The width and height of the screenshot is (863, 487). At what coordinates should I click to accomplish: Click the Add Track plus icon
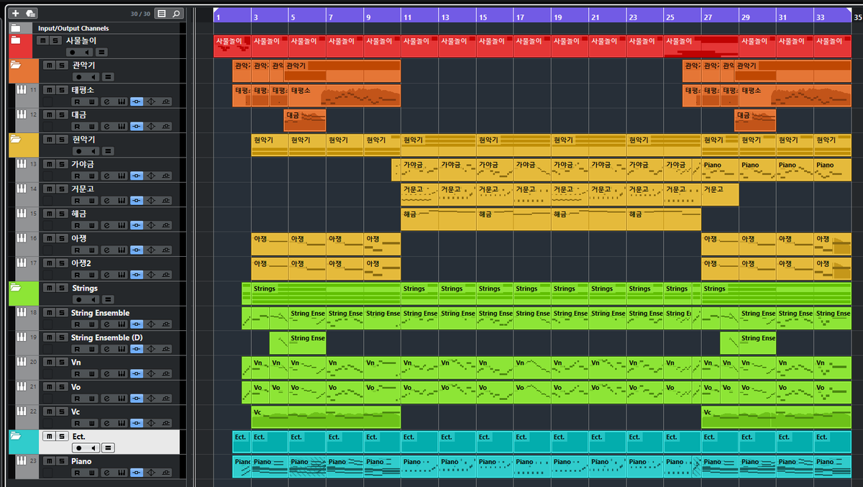click(x=15, y=13)
